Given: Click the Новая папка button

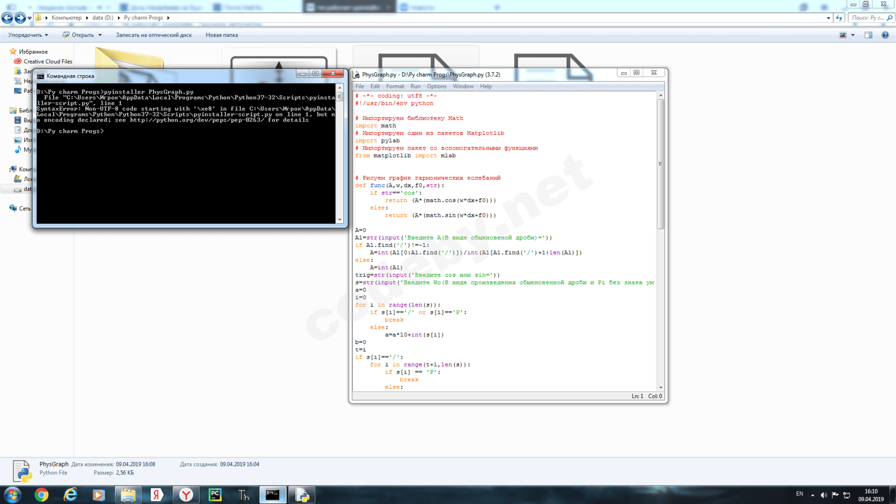Looking at the screenshot, I should tap(221, 35).
